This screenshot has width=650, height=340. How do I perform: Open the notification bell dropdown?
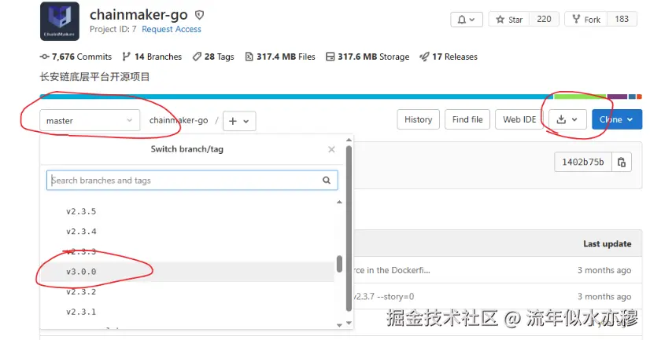467,20
